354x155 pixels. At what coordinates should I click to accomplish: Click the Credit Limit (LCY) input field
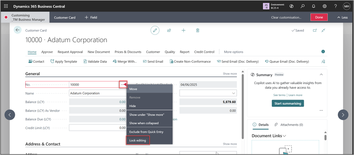tap(98, 127)
